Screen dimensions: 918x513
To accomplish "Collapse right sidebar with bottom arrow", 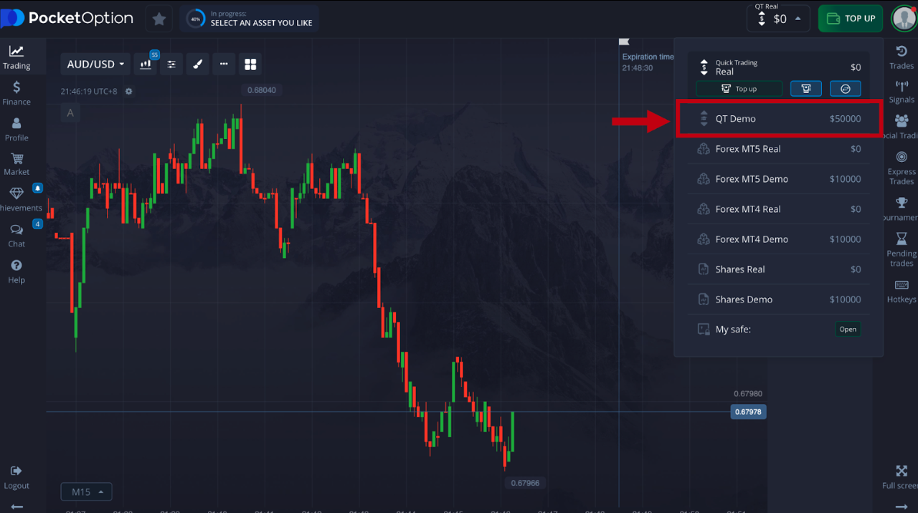I will (902, 507).
